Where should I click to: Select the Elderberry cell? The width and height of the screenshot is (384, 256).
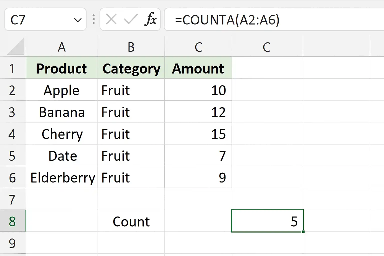point(61,177)
